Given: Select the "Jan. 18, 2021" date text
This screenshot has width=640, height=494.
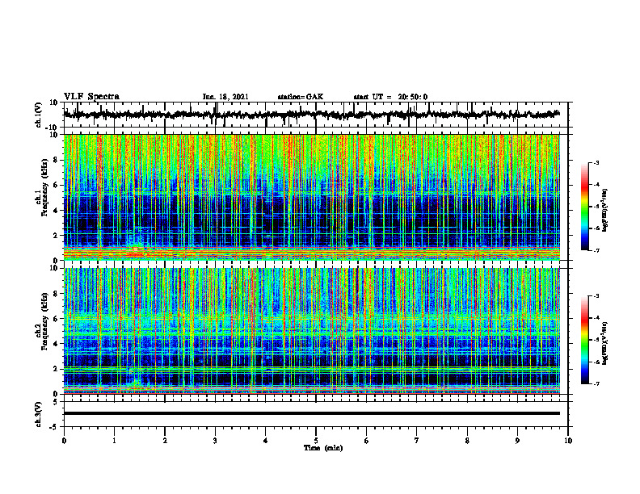Looking at the screenshot, I should tap(225, 97).
